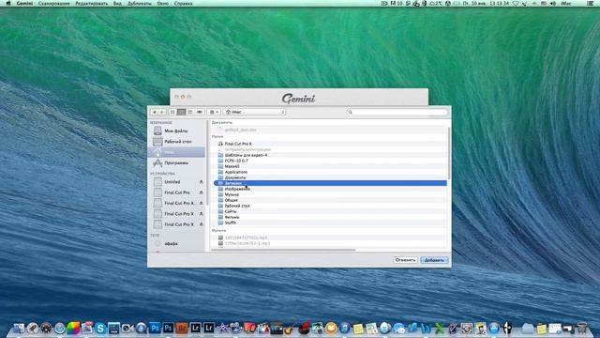The width and height of the screenshot is (600, 338).
Task: Open Adobe Bridge from the Dock
Action: pyautogui.click(x=182, y=328)
